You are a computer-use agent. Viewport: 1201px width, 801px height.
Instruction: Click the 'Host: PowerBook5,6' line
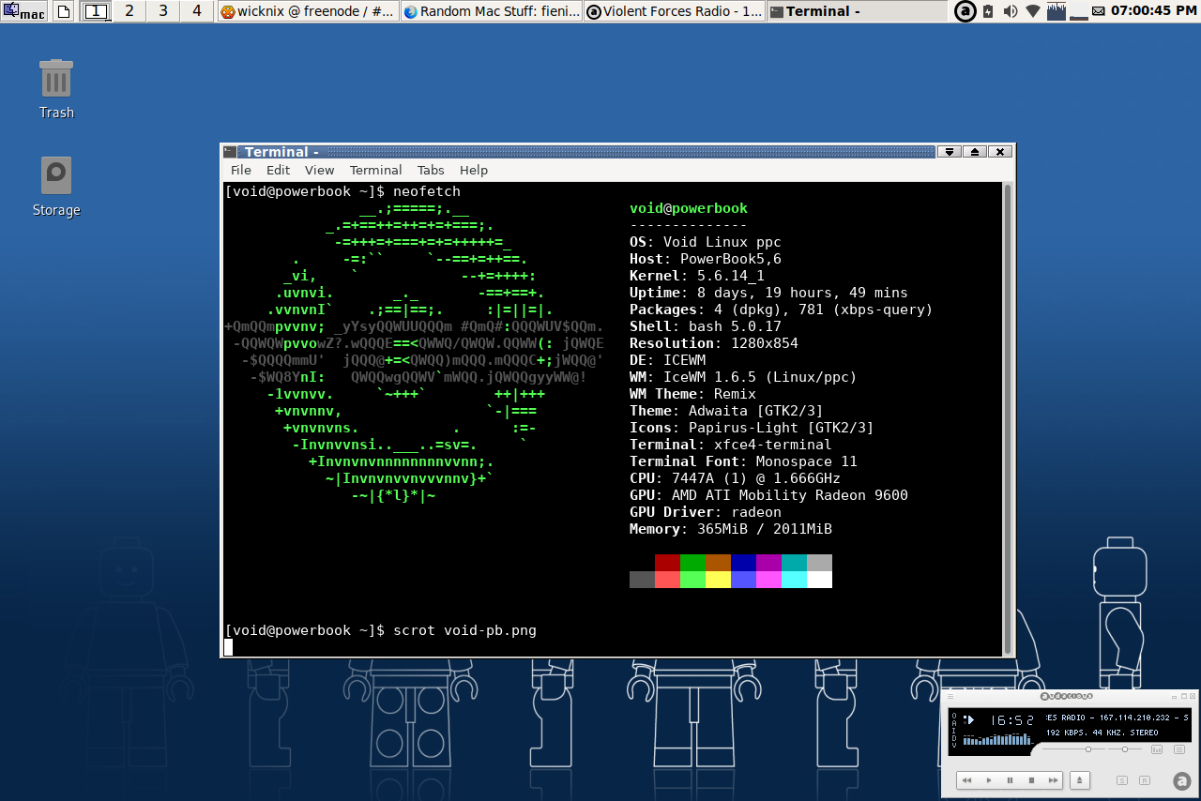click(705, 259)
